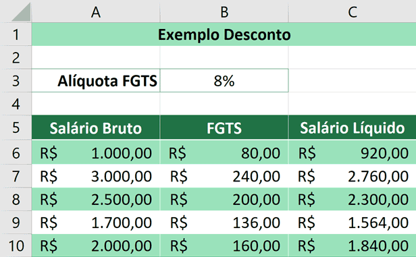Click the Alíquota FGTS label cell

click(x=96, y=81)
